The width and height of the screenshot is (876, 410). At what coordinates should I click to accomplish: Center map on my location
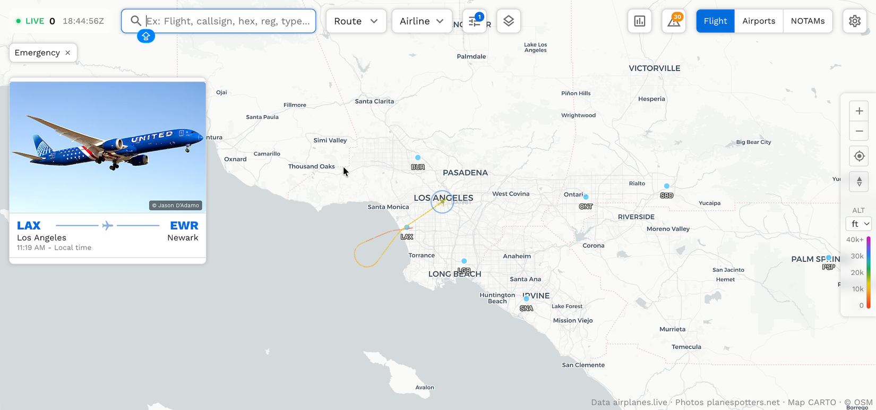pyautogui.click(x=859, y=156)
